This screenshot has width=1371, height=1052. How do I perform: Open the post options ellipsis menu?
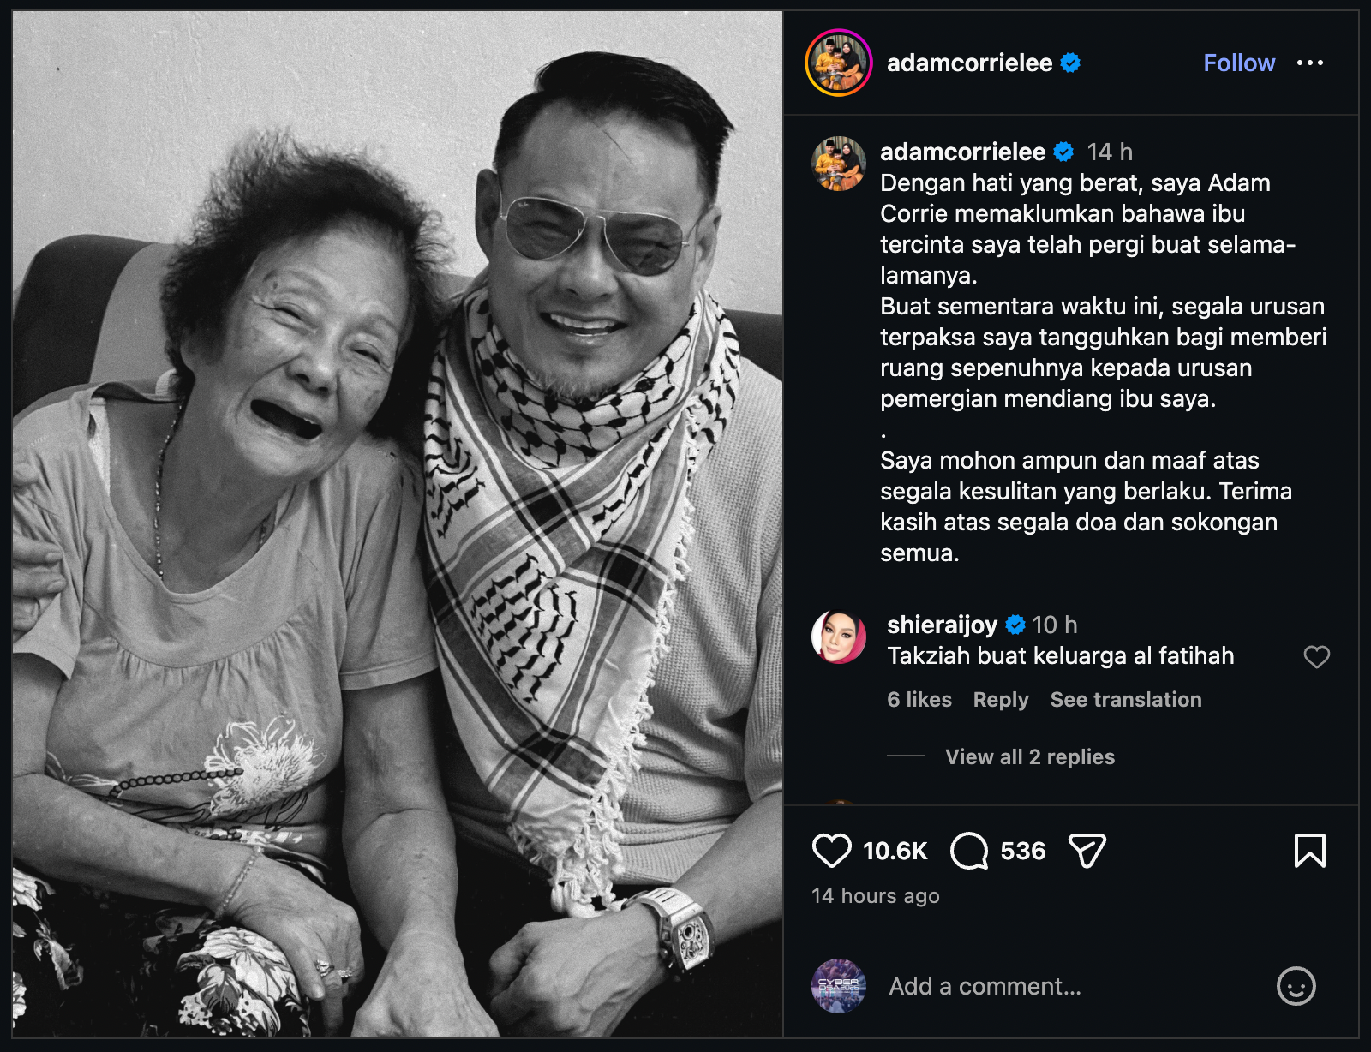coord(1311,63)
